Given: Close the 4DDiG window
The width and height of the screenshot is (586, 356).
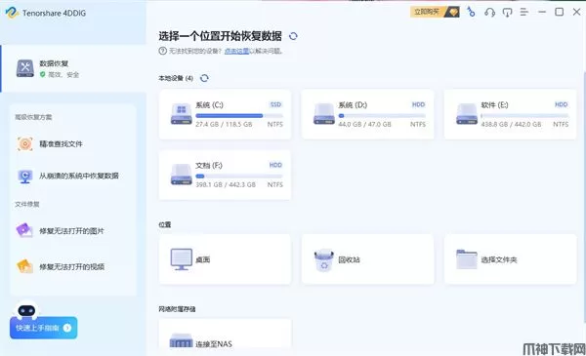Looking at the screenshot, I should click(x=576, y=13).
